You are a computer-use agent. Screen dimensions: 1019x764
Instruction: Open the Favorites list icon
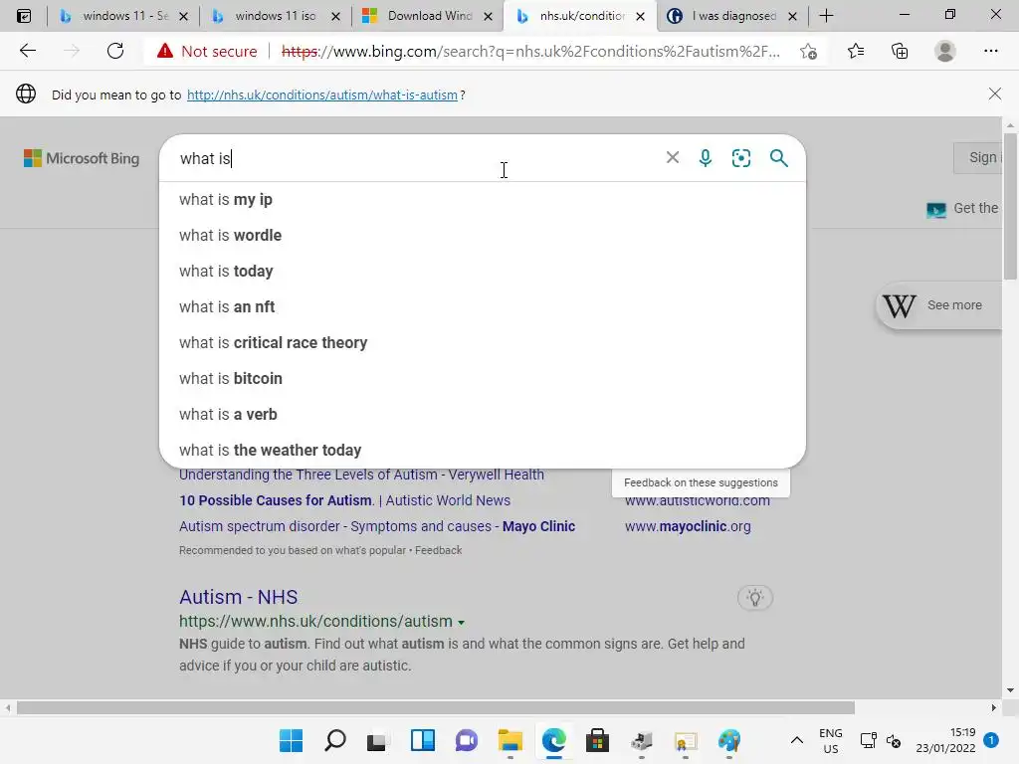tap(856, 51)
